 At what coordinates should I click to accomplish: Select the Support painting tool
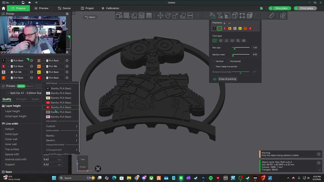tap(227, 16)
